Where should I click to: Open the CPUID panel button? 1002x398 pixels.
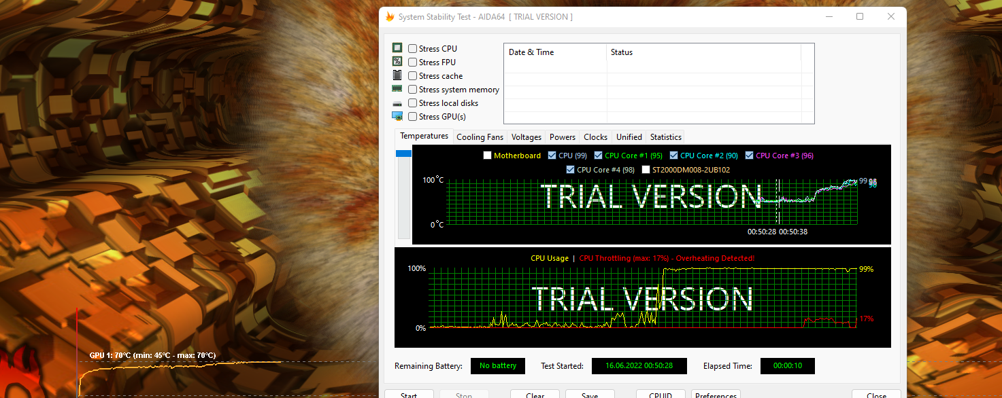pyautogui.click(x=661, y=394)
